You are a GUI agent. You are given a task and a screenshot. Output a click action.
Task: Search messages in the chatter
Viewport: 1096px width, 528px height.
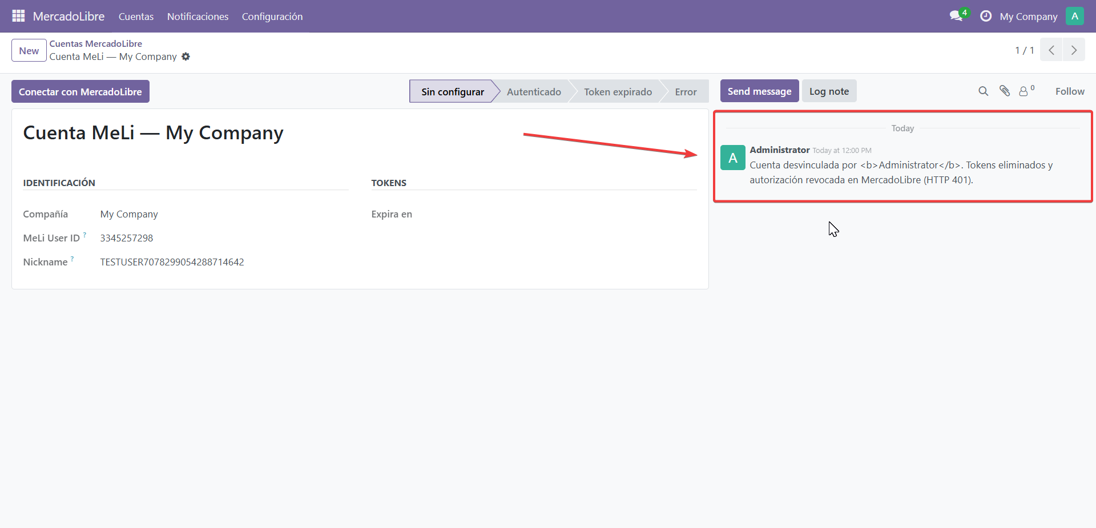[x=983, y=91]
